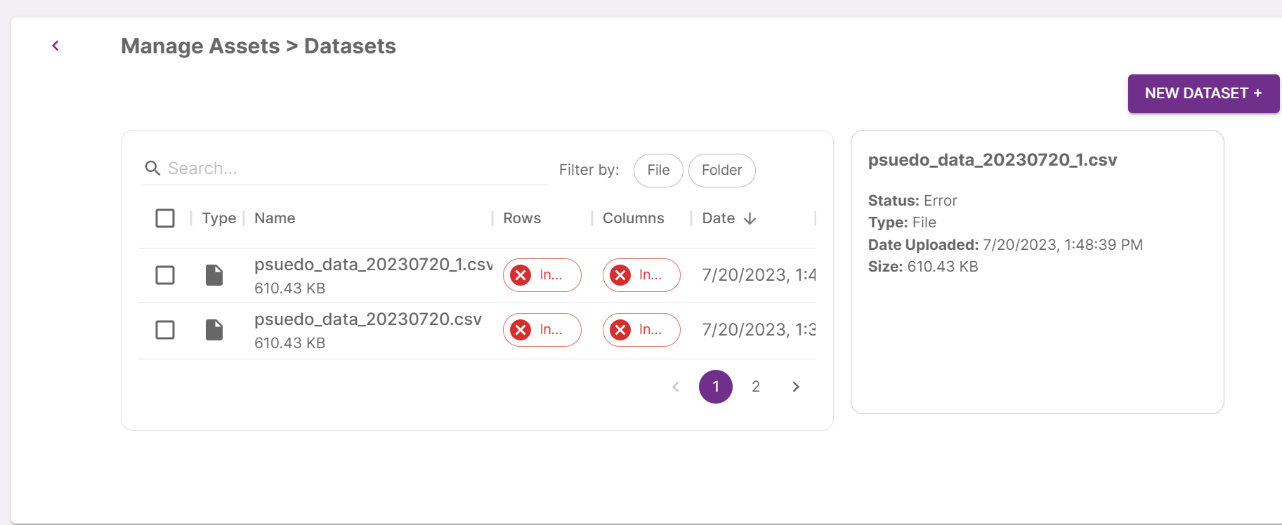Click the file type icon for psuedo_data_20230720_1.csv

click(214, 275)
